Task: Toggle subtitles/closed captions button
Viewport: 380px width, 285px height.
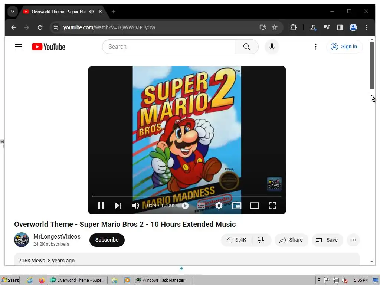Action: click(x=201, y=206)
